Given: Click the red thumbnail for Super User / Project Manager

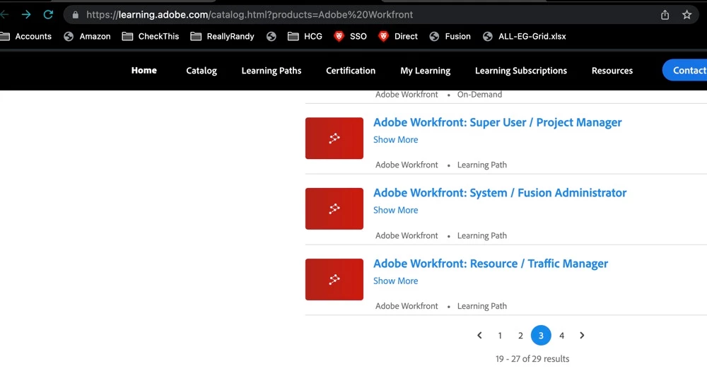Looking at the screenshot, I should click(334, 139).
